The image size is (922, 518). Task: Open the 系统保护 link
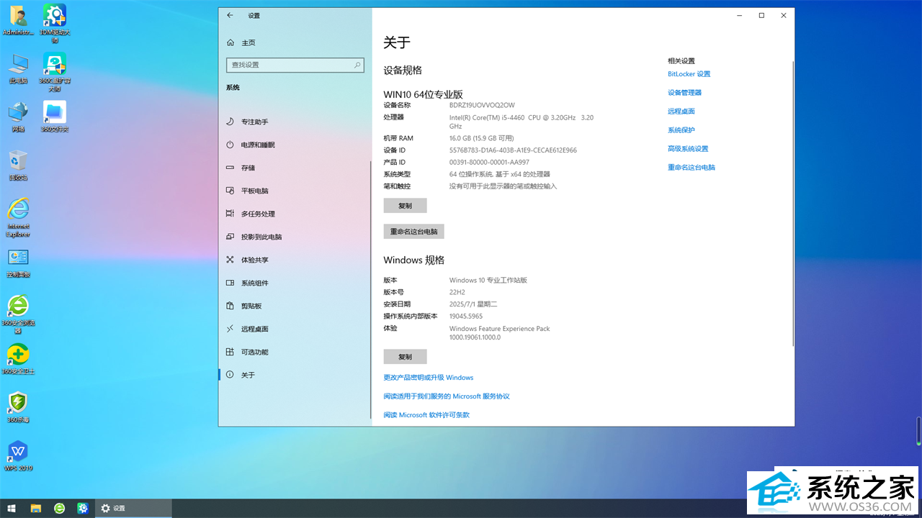tap(681, 130)
